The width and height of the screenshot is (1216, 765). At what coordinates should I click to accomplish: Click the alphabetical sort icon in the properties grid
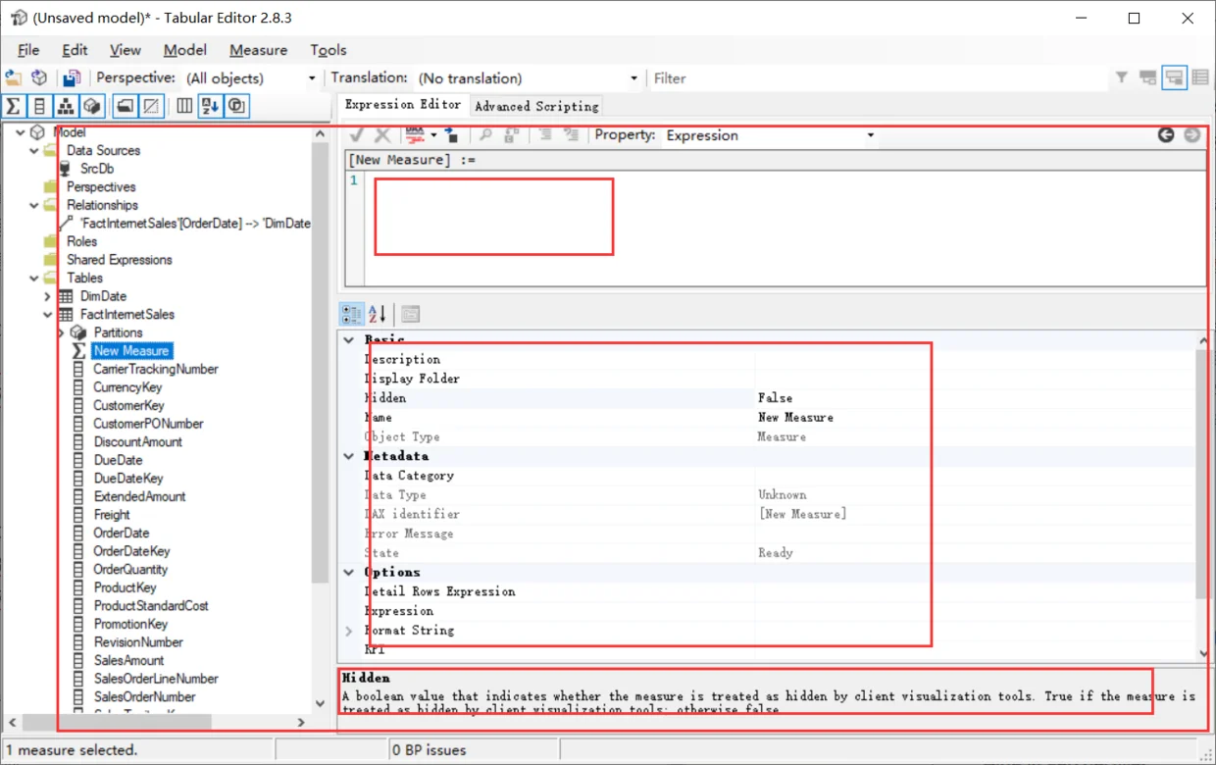click(x=378, y=314)
